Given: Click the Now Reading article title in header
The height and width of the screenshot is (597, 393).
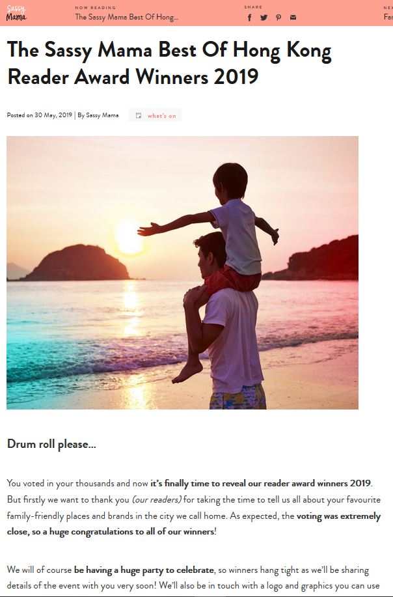Looking at the screenshot, I should coord(127,17).
